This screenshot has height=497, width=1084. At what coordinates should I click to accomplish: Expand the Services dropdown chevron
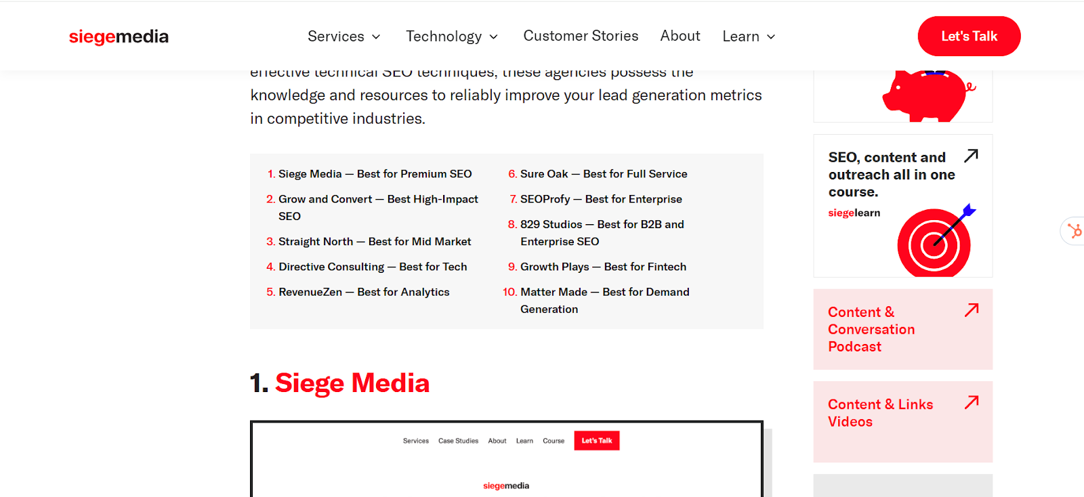click(x=376, y=37)
